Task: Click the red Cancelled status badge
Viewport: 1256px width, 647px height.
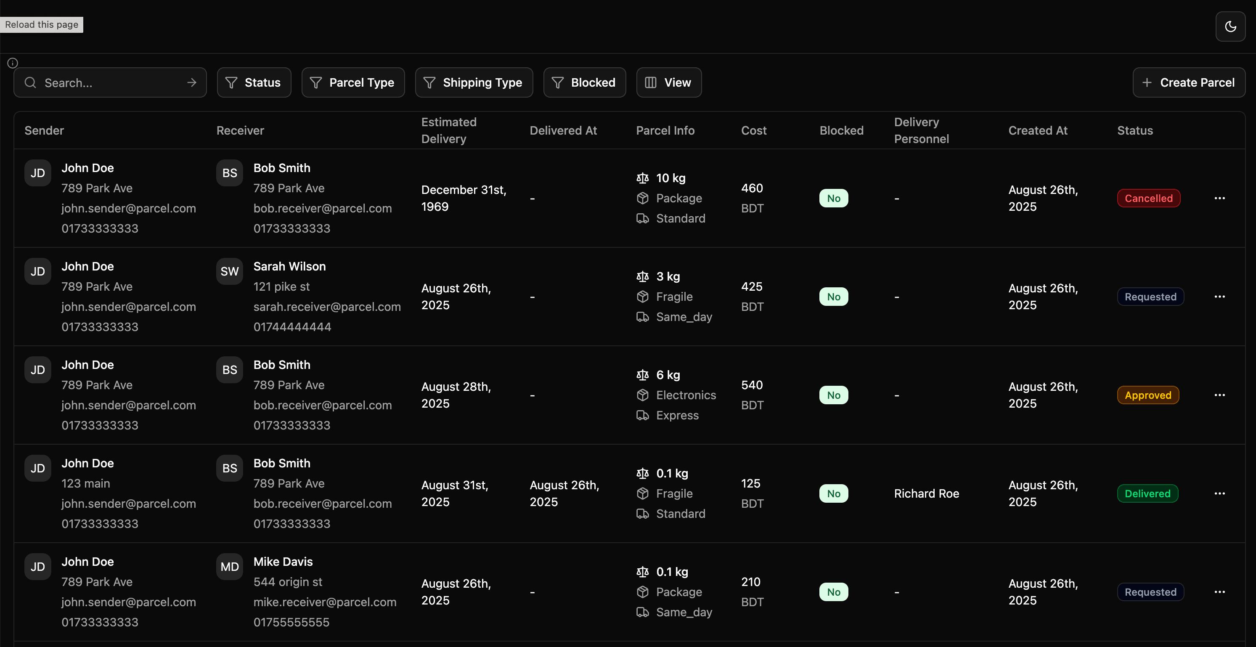Action: click(x=1148, y=198)
